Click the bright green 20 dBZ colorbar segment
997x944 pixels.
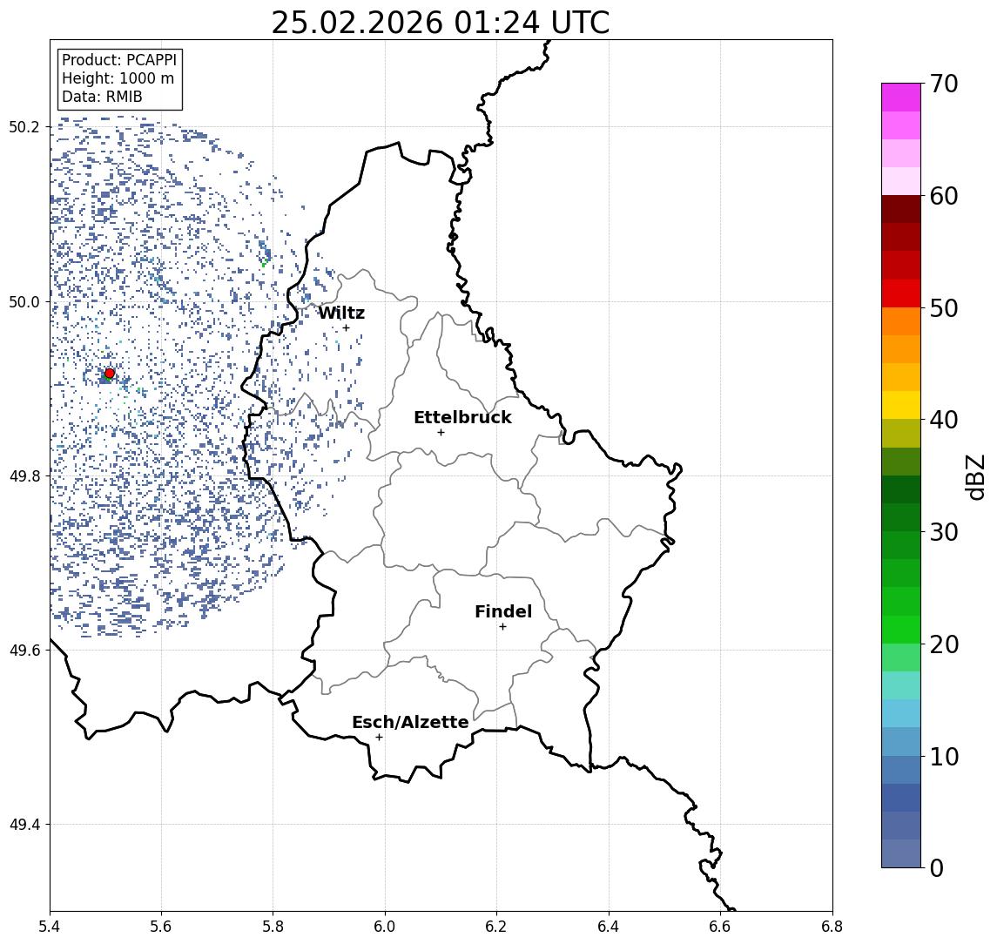point(901,629)
